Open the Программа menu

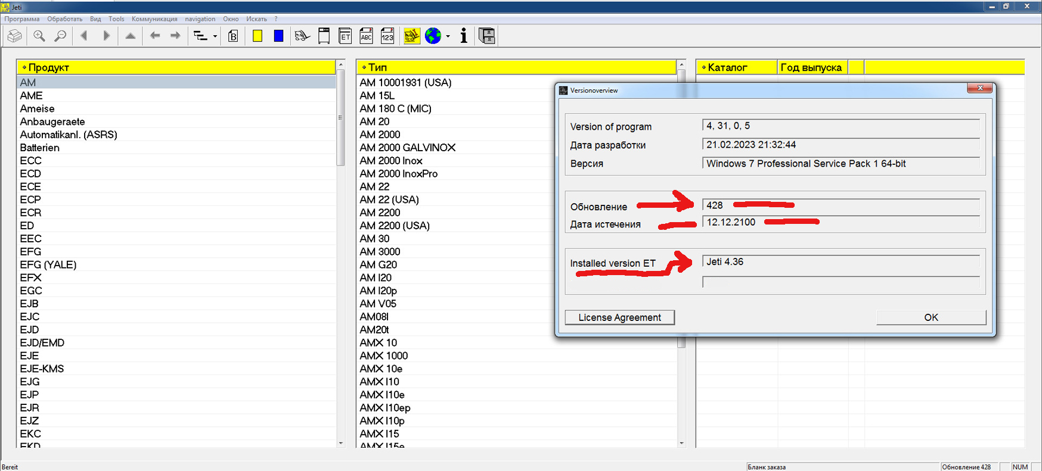(22, 19)
